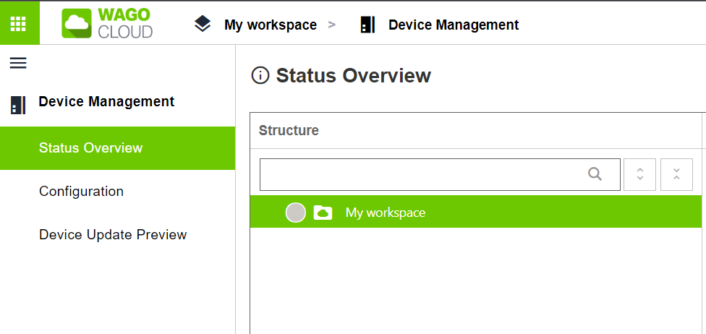Click the magnifier search icon in Structure
This screenshot has width=706, height=334.
(595, 174)
